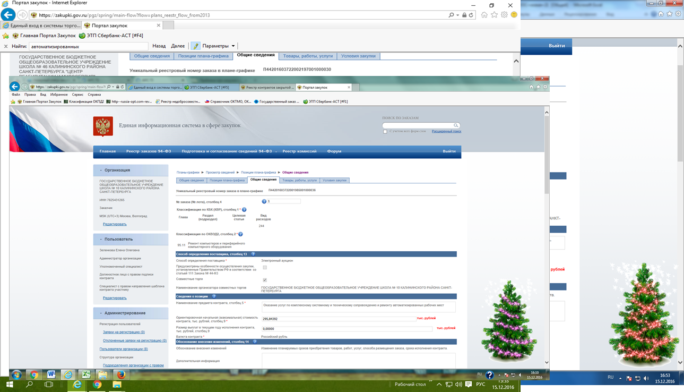Click Редактировать link under Организация
The width and height of the screenshot is (684, 392).
pyautogui.click(x=115, y=224)
